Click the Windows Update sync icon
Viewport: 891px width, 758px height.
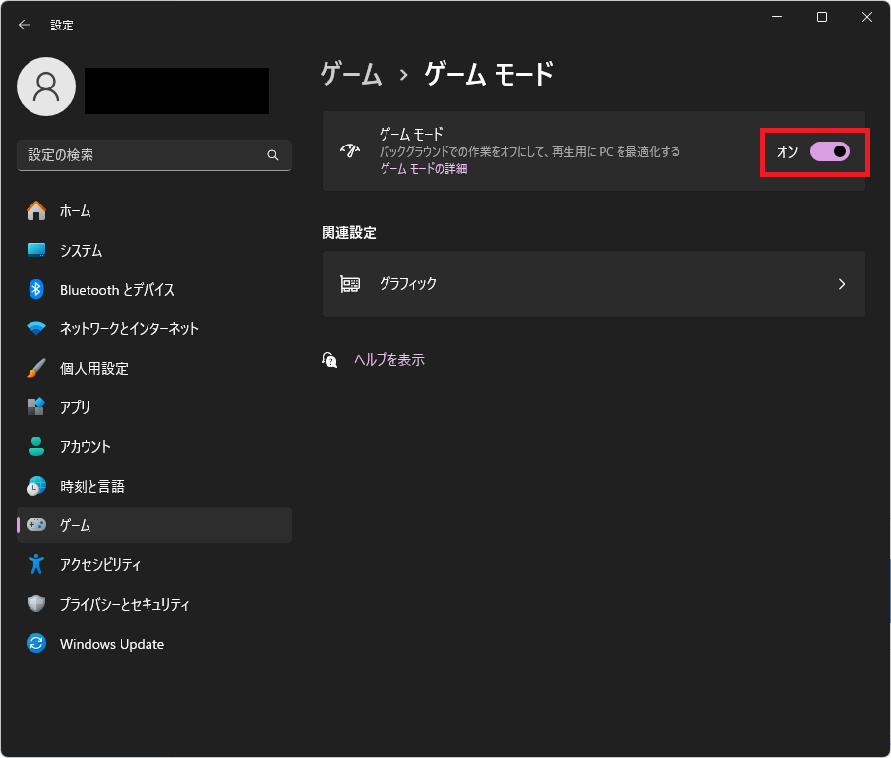[36, 644]
